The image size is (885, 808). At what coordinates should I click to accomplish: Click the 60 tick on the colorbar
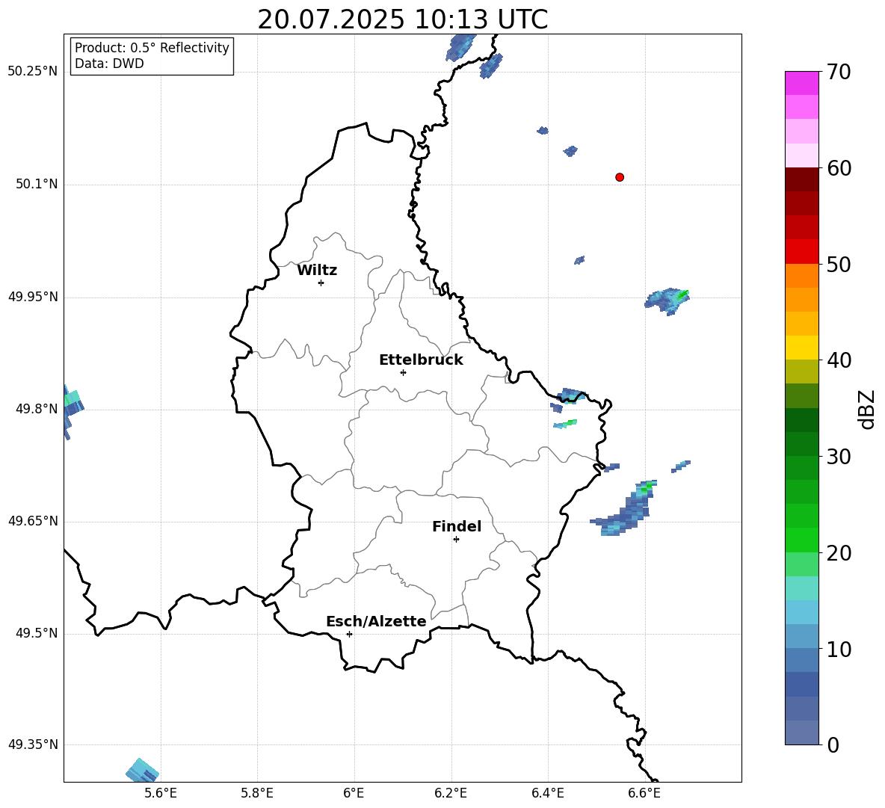click(838, 168)
